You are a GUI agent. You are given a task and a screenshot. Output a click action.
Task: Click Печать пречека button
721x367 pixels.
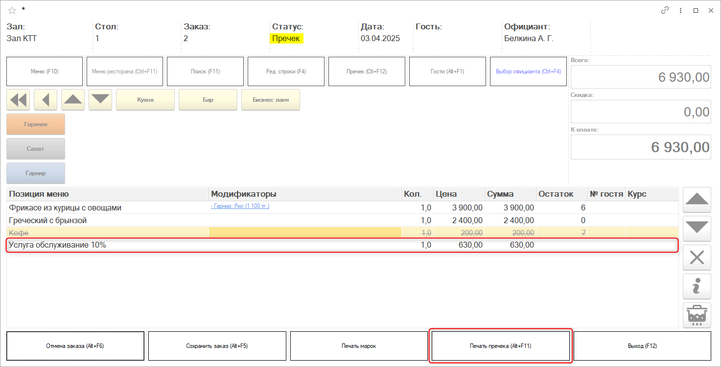coord(500,346)
